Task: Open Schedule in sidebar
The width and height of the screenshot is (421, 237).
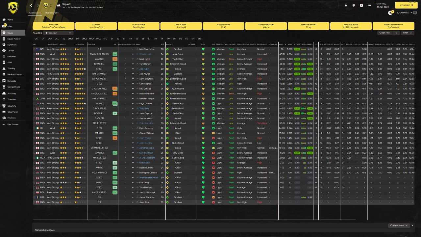Action: click(x=13, y=81)
